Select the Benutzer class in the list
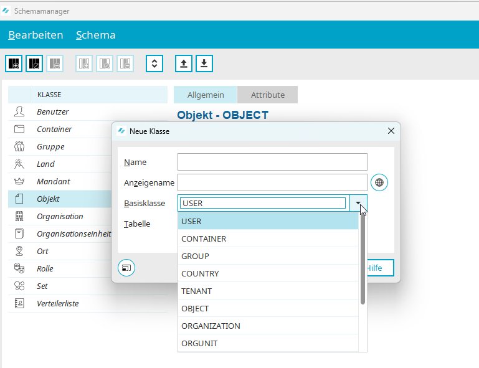This screenshot has width=479, height=368. (53, 112)
